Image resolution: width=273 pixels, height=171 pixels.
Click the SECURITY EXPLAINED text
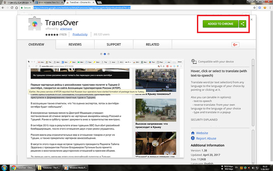(x=204, y=120)
